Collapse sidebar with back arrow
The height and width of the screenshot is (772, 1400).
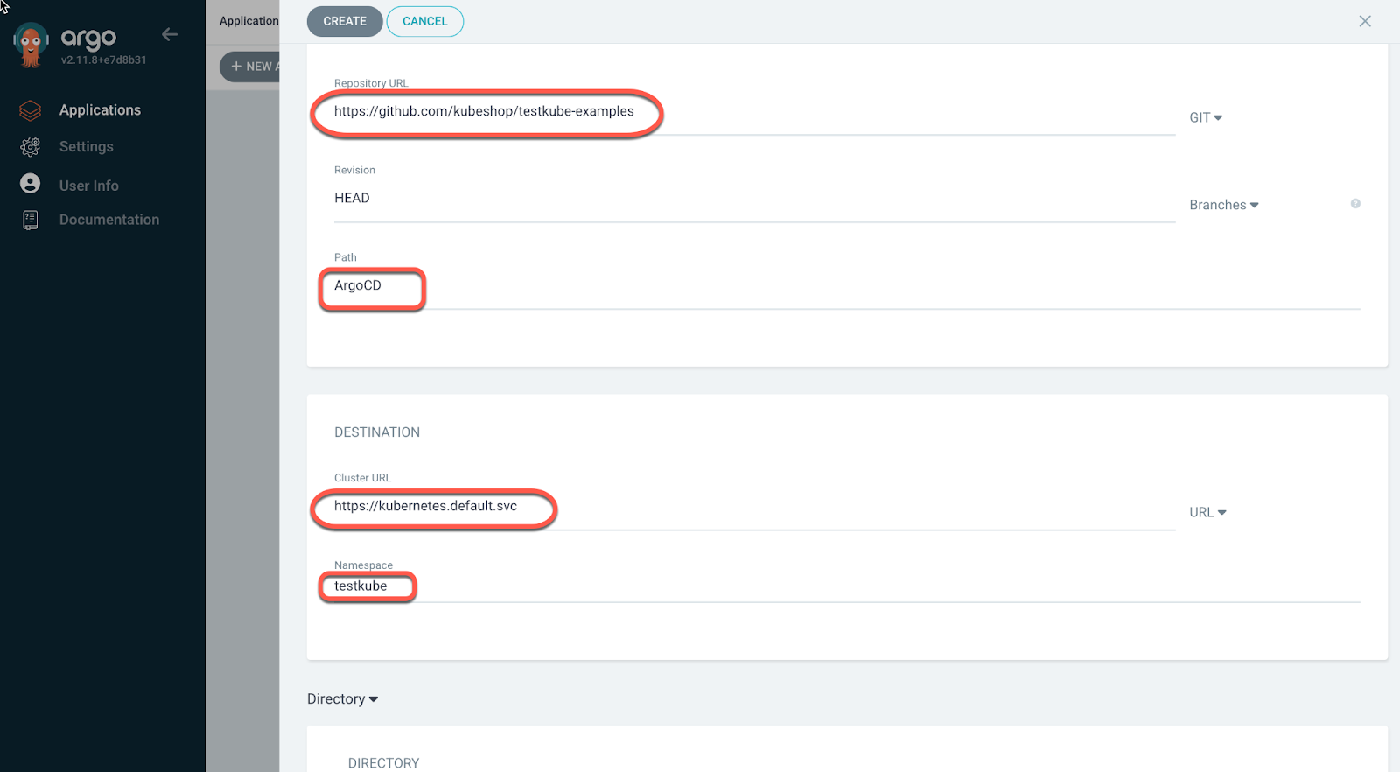pyautogui.click(x=170, y=34)
